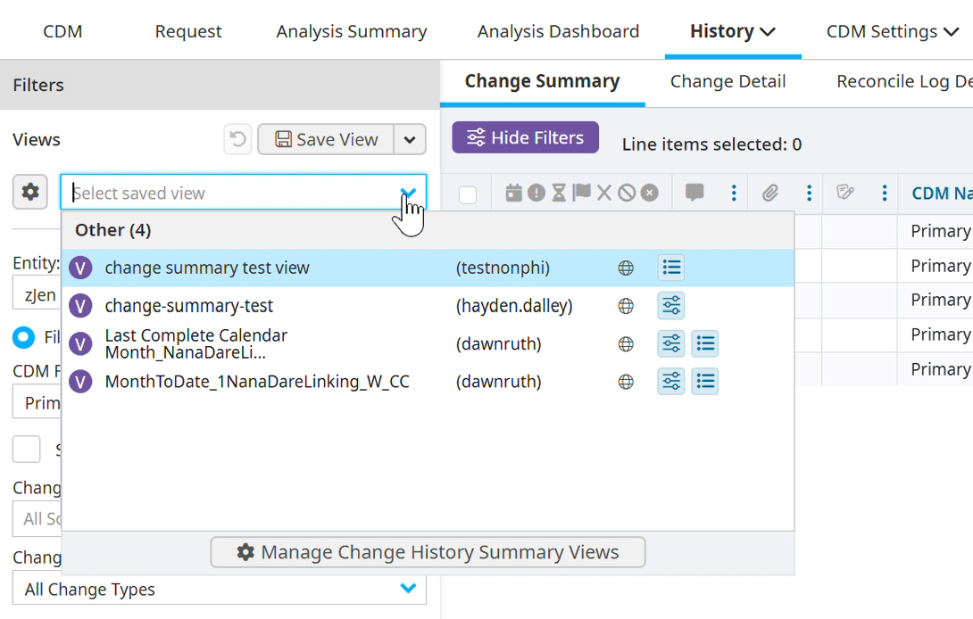Screen dimensions: 973x619
Task: Open three-dot menu next to comment column
Action: 734,193
